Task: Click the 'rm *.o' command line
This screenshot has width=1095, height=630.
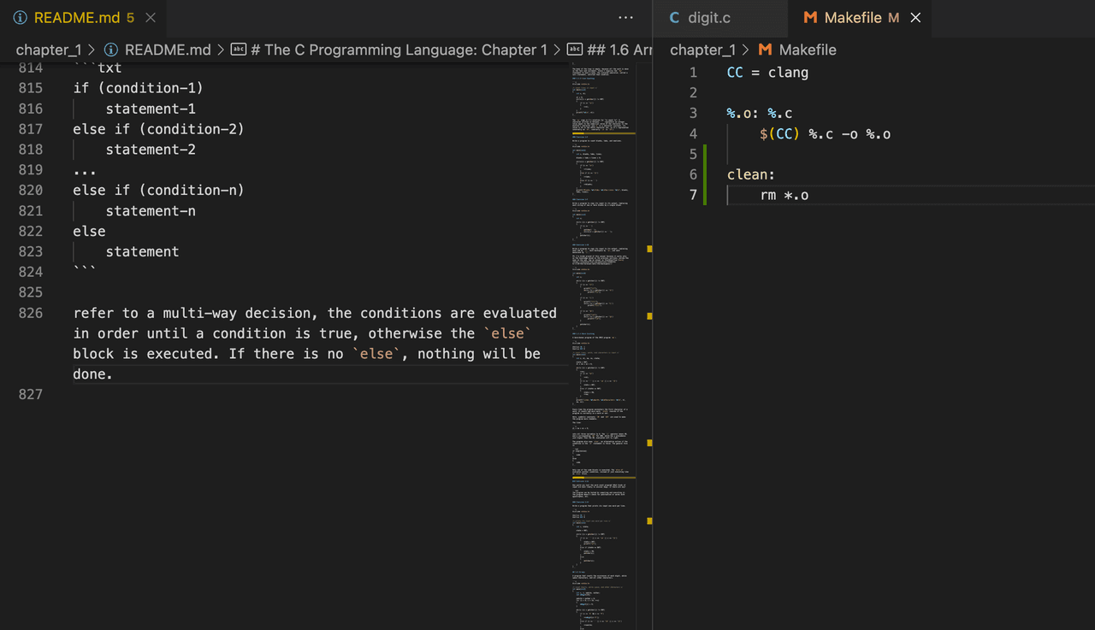Action: [784, 195]
